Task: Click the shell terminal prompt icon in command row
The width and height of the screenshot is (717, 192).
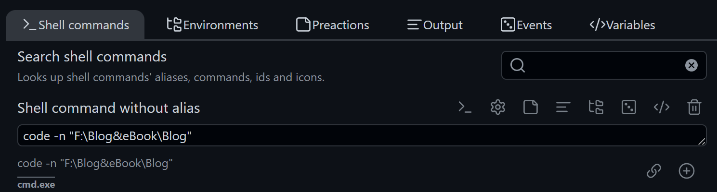Action: 465,108
